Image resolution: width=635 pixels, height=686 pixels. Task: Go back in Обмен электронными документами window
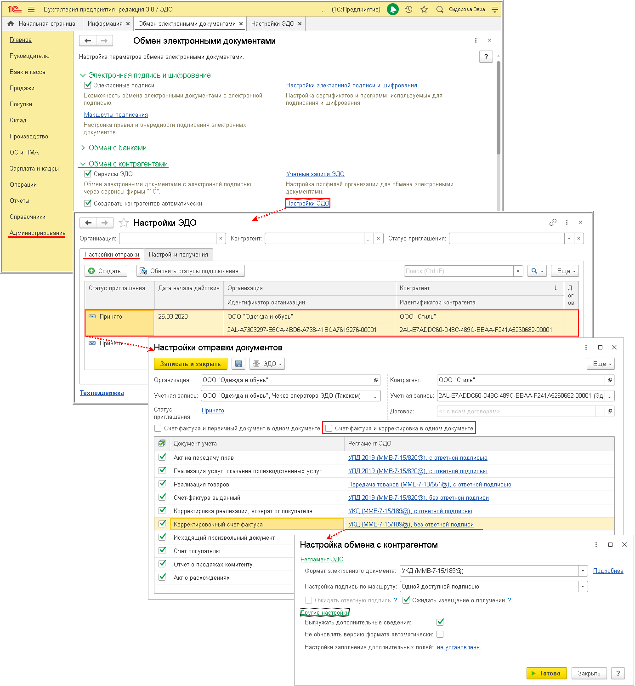point(88,40)
